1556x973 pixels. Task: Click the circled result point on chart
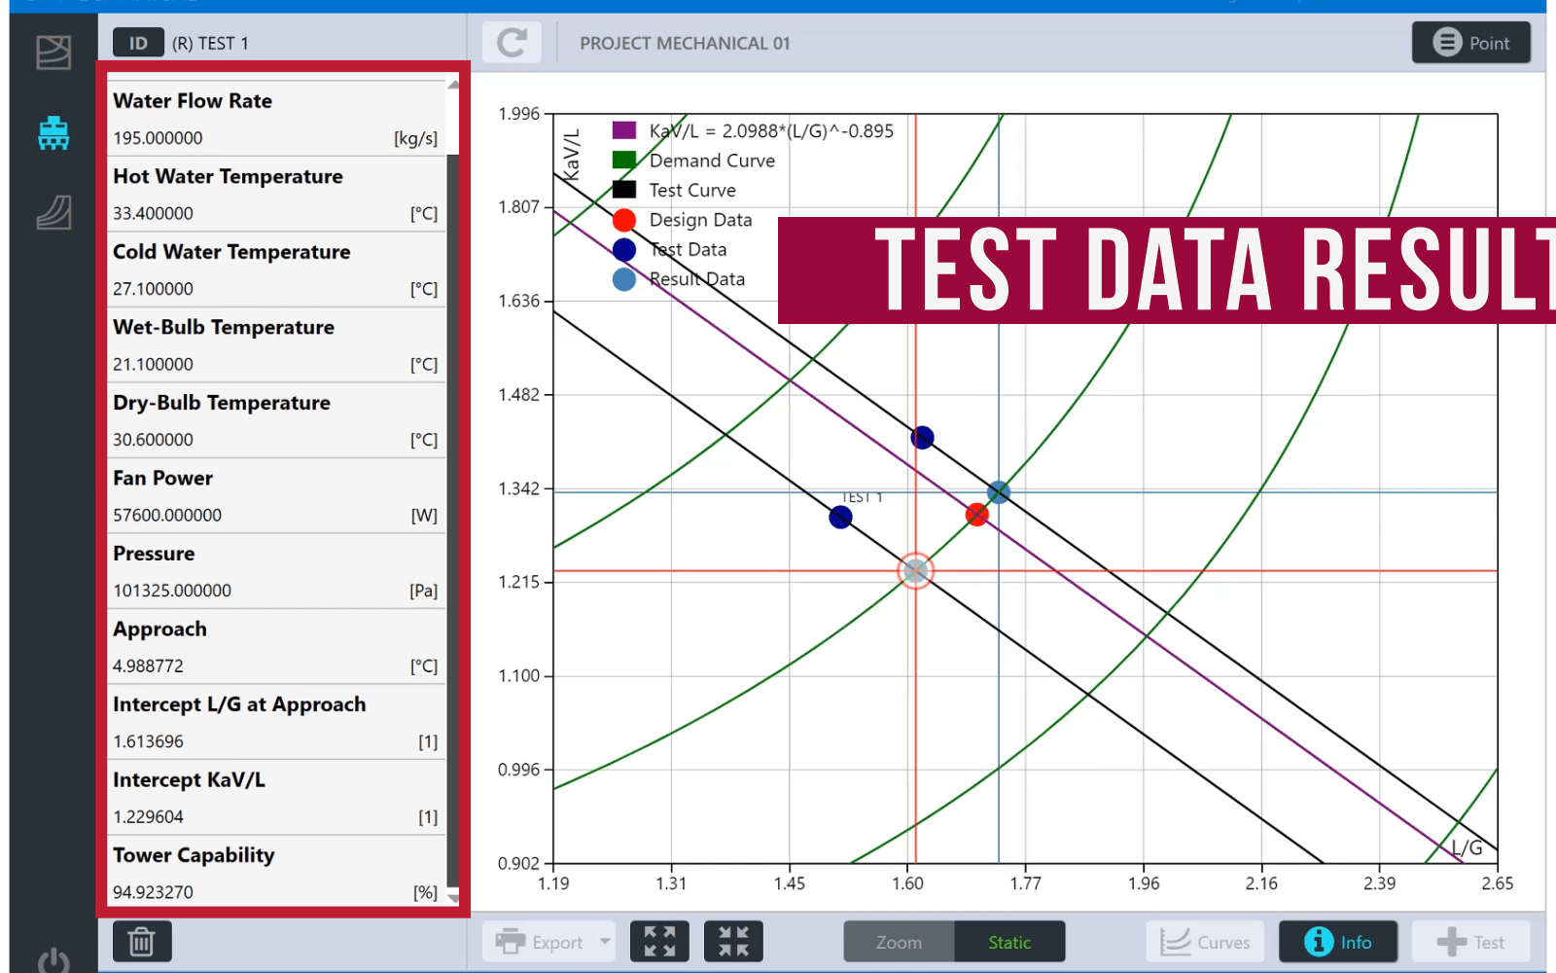(x=915, y=571)
